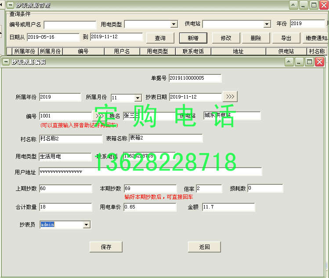Click the 用户地址 field

150,172
